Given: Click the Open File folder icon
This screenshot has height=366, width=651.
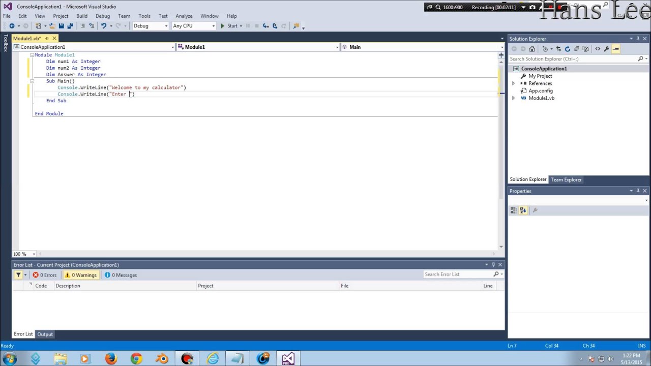Looking at the screenshot, I should pos(52,26).
